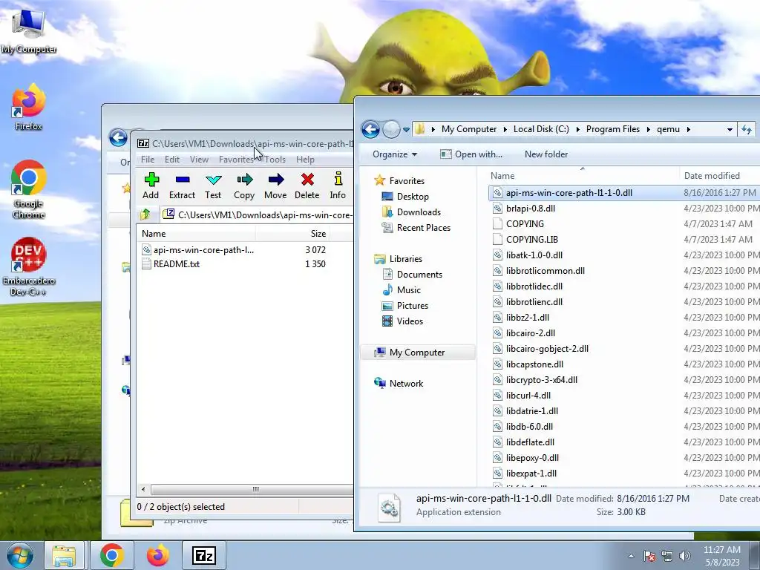Open the 7-Zip Tools menu
The height and width of the screenshot is (570, 760).
tap(275, 160)
